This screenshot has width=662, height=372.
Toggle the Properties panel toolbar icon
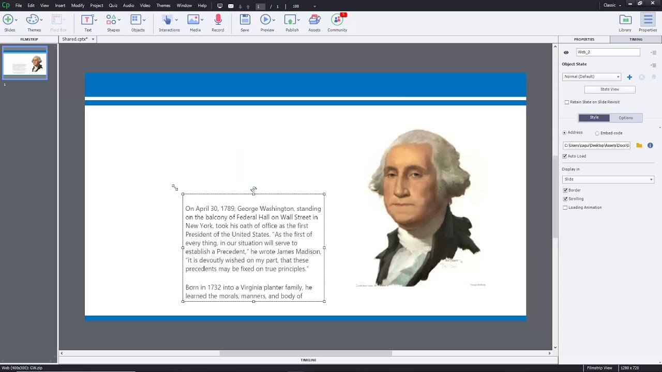click(x=648, y=20)
